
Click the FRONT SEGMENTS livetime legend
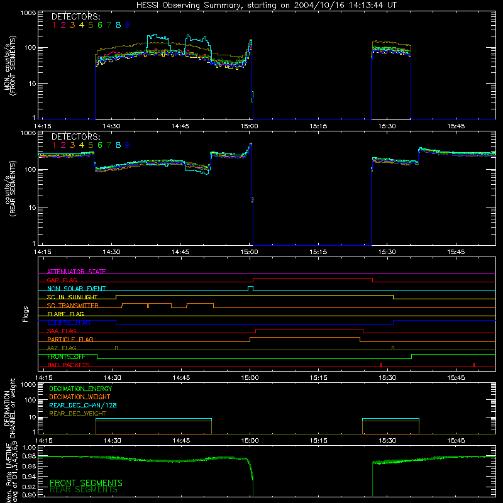tap(86, 483)
